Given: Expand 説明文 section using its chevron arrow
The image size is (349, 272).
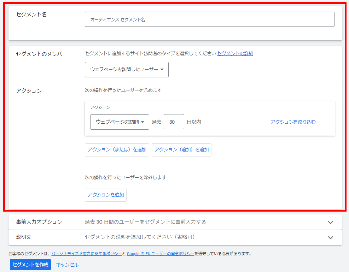Looking at the screenshot, I should 330,237.
